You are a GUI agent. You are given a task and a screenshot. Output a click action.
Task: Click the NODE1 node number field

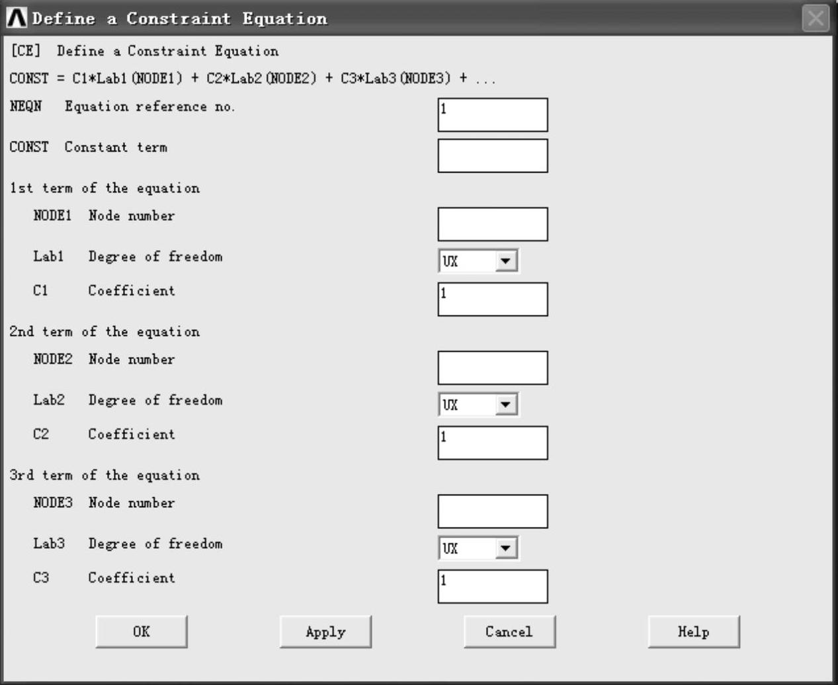(493, 224)
